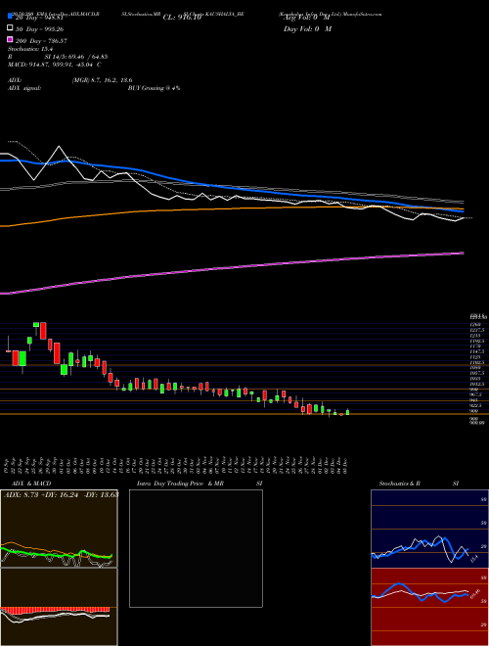Click the thick blue 20 Day EMA line
This screenshot has width=489, height=646.
(x=232, y=188)
